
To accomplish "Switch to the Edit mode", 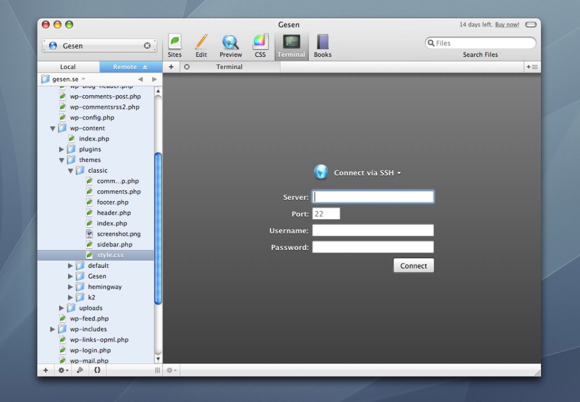I will [201, 46].
